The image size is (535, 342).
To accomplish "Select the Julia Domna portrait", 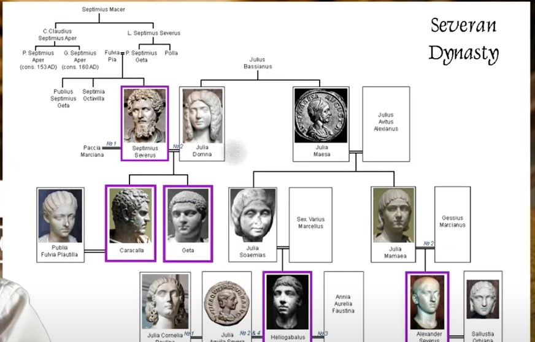I will tap(202, 115).
